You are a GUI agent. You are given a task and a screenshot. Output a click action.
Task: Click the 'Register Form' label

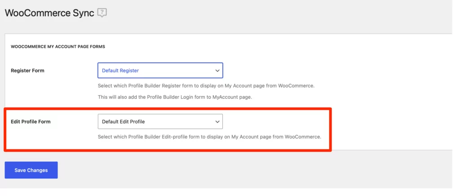click(27, 70)
